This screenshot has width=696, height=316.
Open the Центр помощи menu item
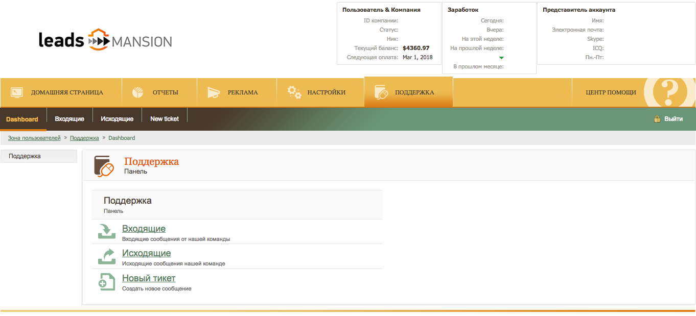tap(611, 92)
